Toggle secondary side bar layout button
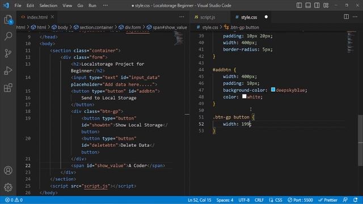 tap(316, 5)
